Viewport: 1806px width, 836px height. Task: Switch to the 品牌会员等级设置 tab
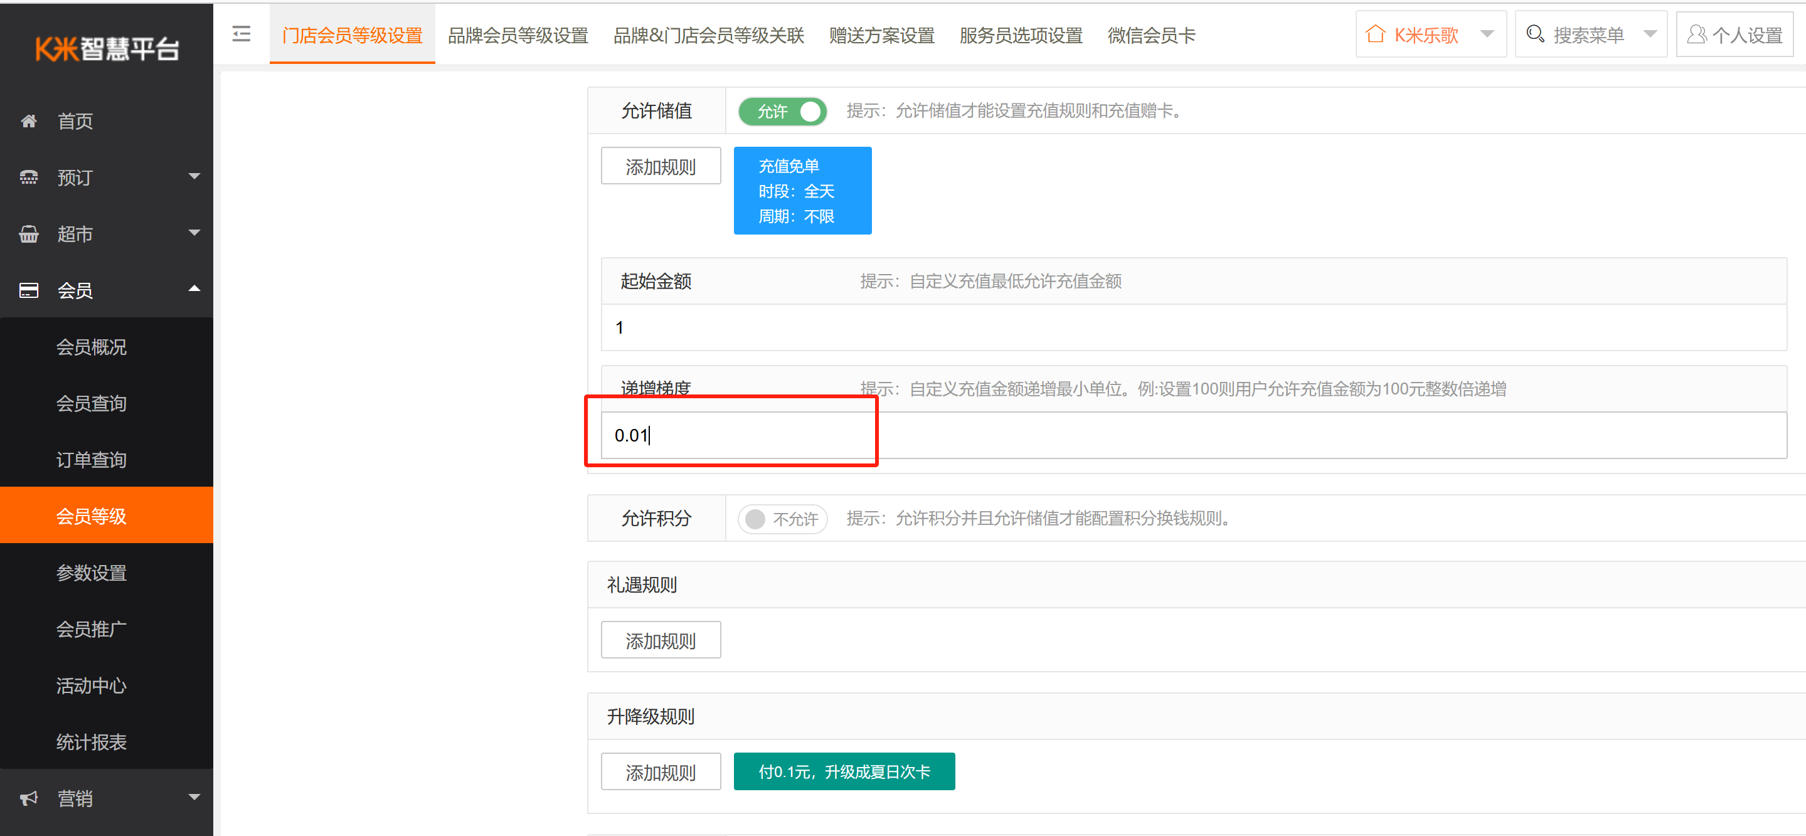(x=518, y=35)
